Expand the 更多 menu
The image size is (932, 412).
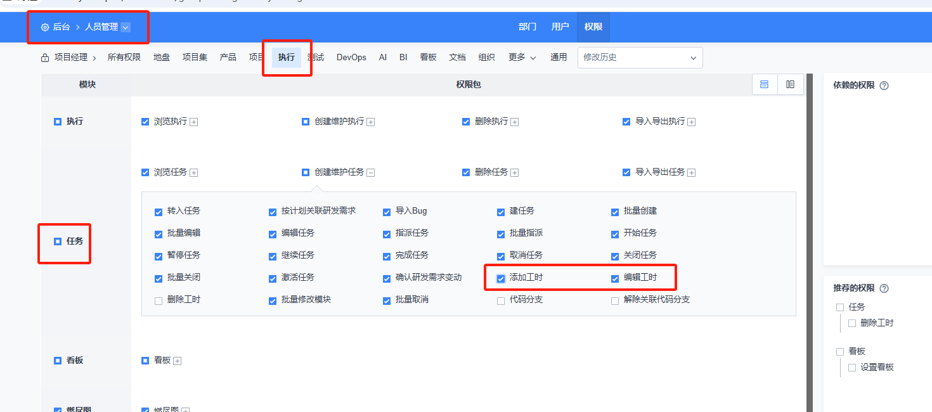(x=522, y=58)
